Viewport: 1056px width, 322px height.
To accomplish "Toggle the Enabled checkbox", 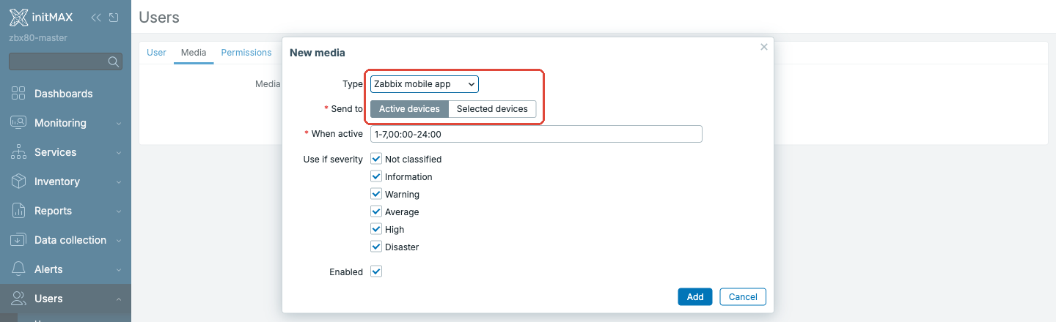I will pos(376,272).
